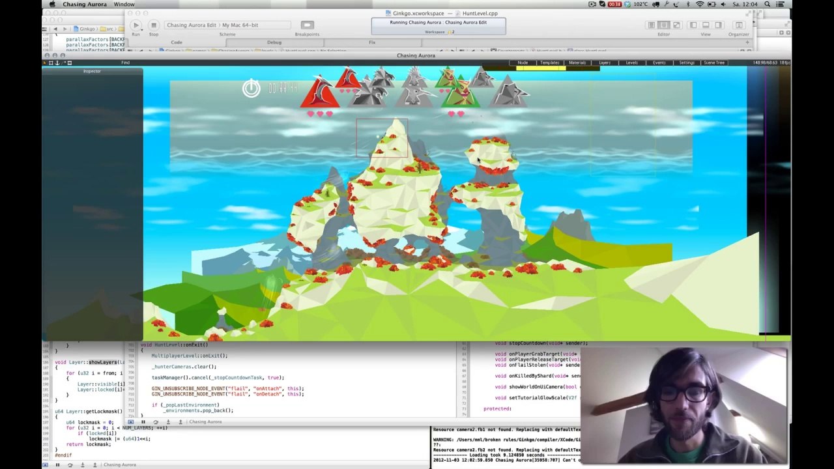Select the selection rectangle on mountain peak
Screen dimensions: 834x469
point(382,137)
